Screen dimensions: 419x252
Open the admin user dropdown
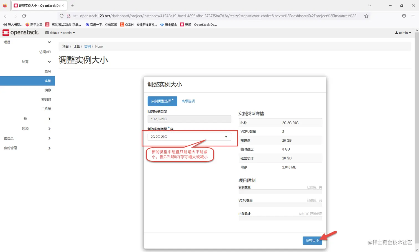(x=403, y=32)
